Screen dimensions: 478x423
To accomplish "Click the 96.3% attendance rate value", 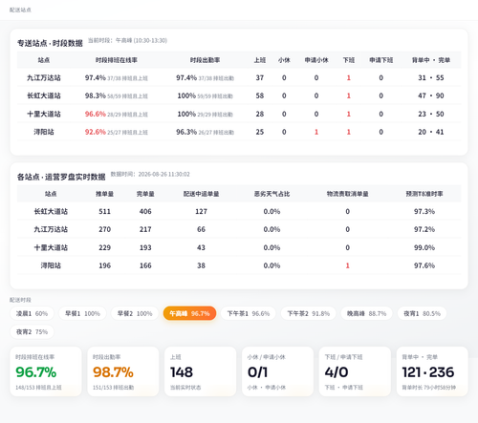I will pyautogui.click(x=186, y=132).
